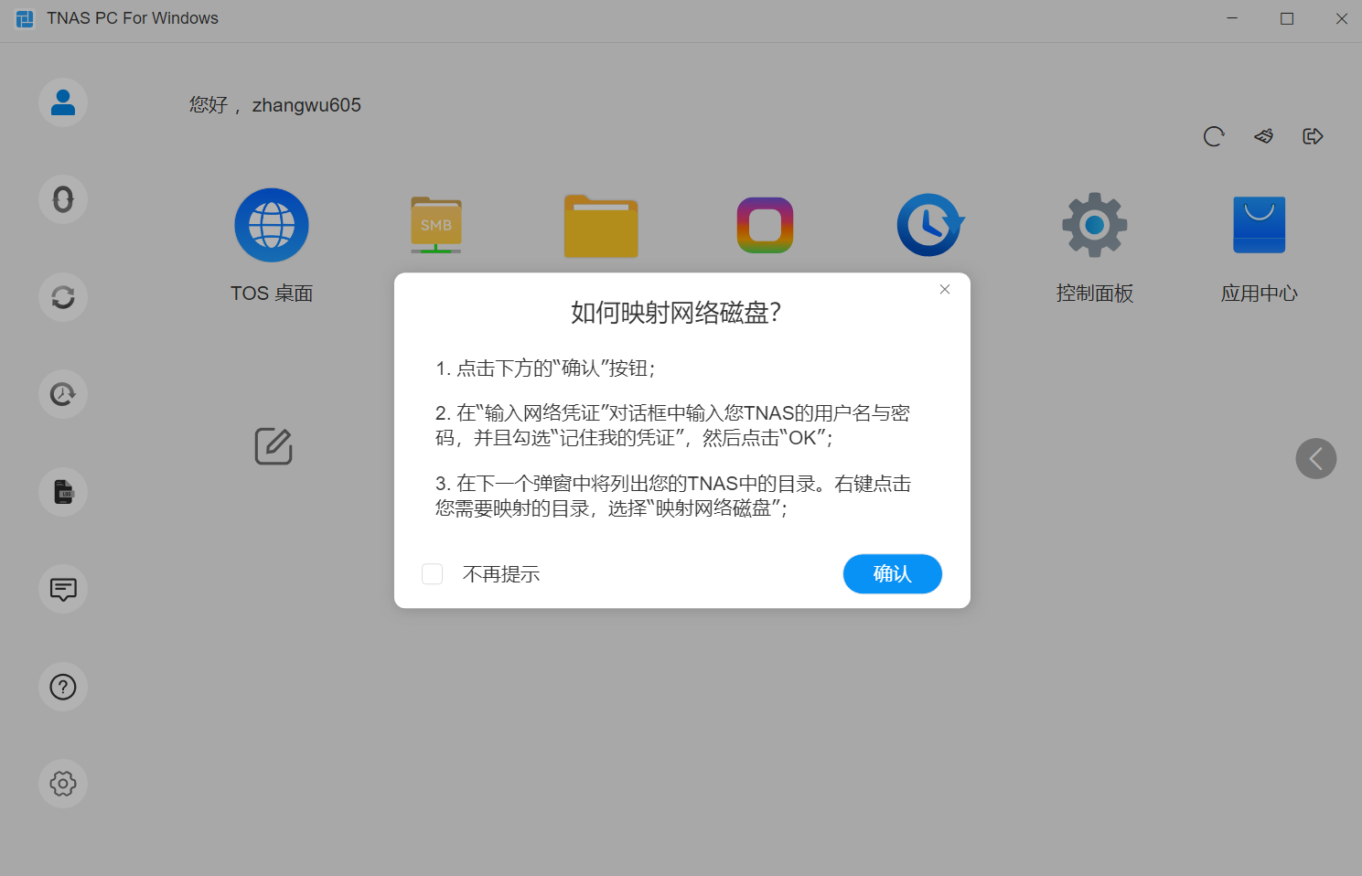This screenshot has height=876, width=1362.
Task: Click the link-shaped icon below the user avatar
Action: pos(63,199)
